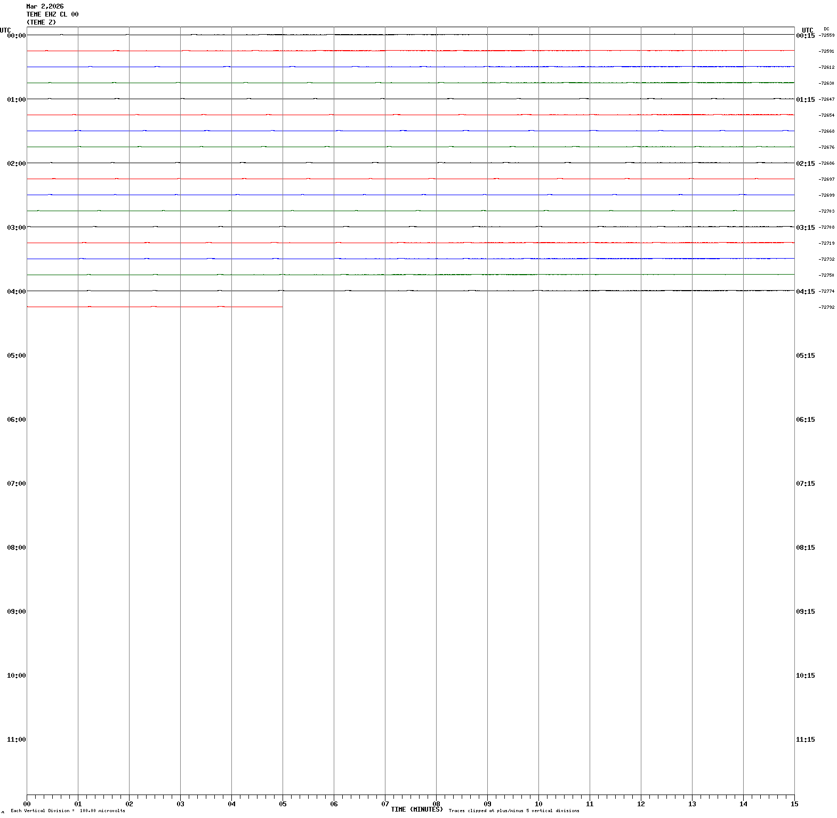Click the 11:15 time label on right axis
The height and width of the screenshot is (818, 837).
tap(805, 740)
